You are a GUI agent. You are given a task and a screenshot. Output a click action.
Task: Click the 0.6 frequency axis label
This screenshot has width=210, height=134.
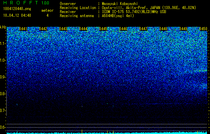3,127
